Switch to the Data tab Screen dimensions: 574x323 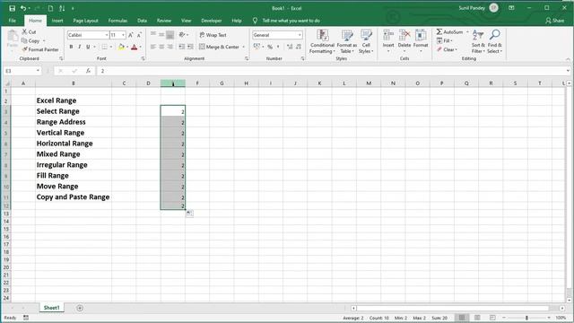pyautogui.click(x=142, y=21)
